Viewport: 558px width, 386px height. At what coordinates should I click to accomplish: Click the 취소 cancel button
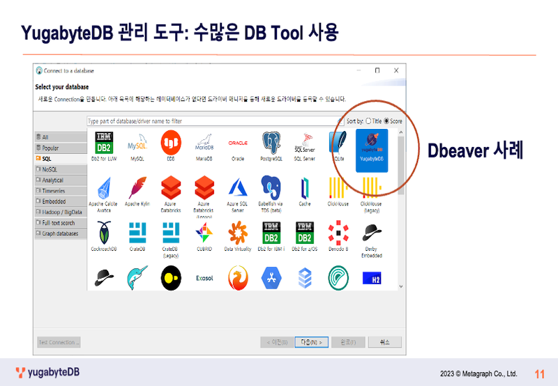point(385,342)
